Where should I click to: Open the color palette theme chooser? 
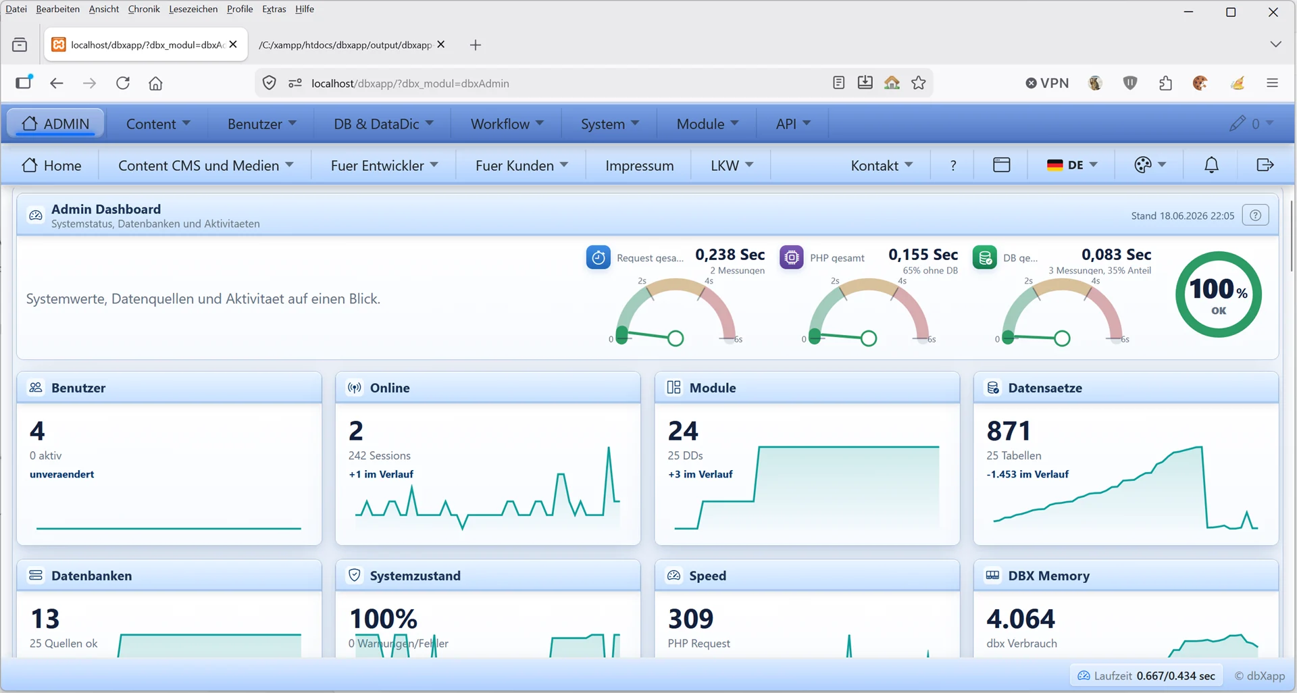[1150, 165]
